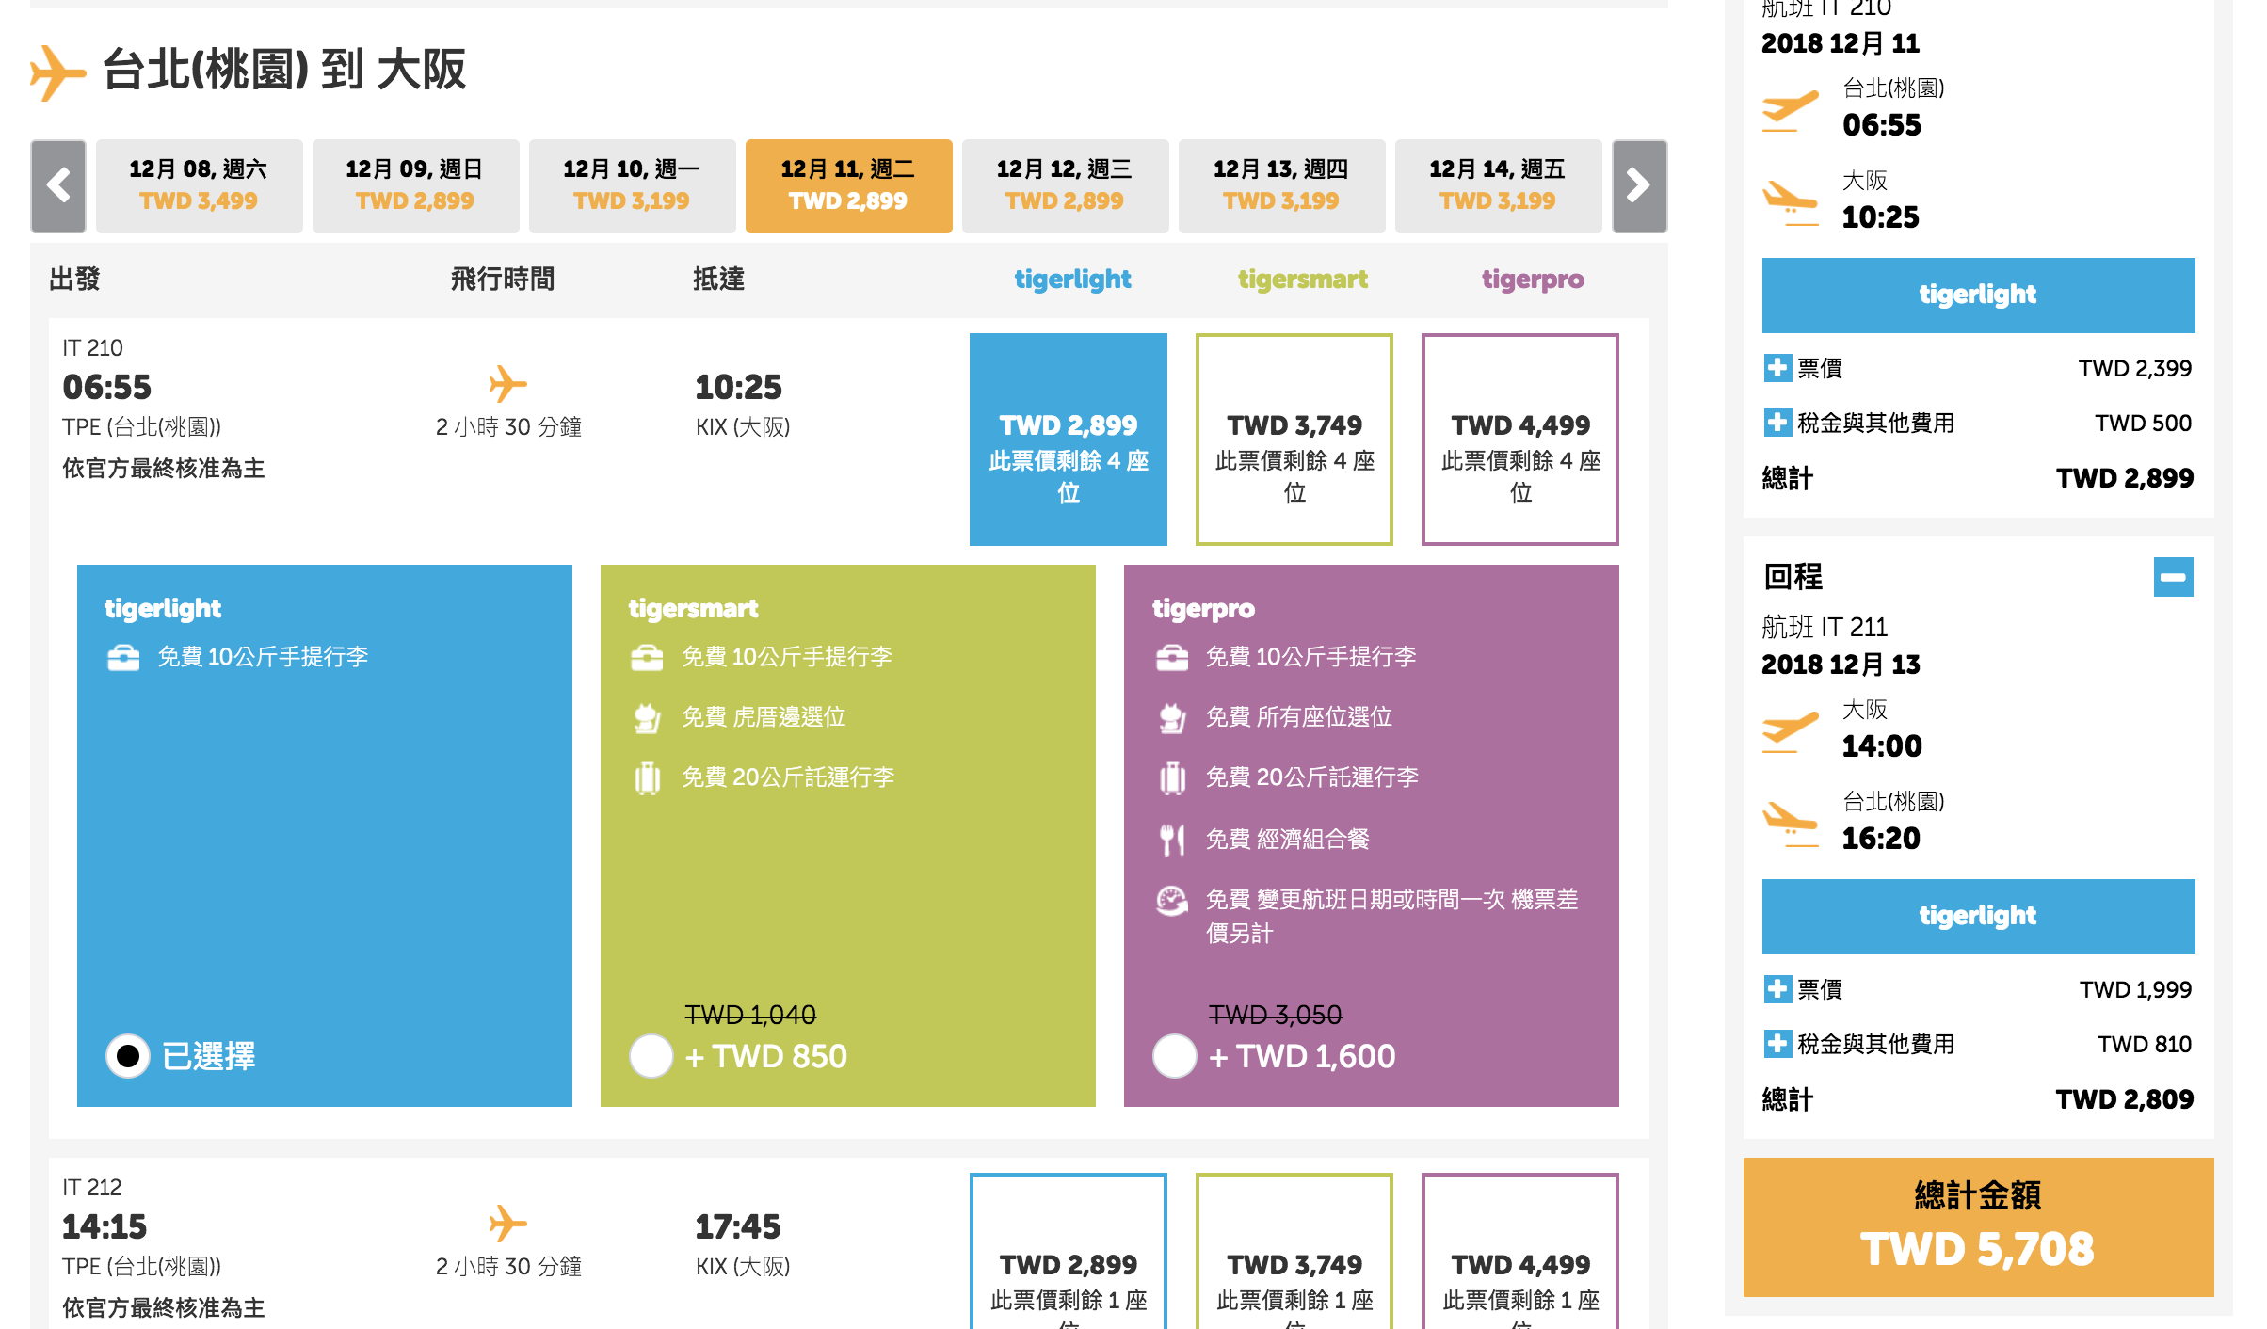Click the airplane icon beside 台北(桃園) 到 大阪

(x=56, y=72)
